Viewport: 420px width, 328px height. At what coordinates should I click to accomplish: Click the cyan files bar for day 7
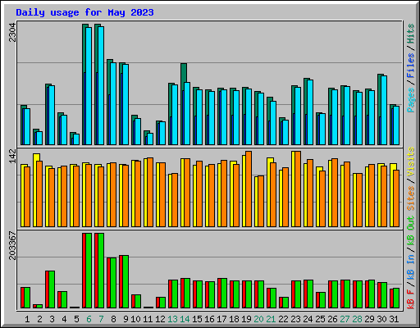tap(101, 85)
